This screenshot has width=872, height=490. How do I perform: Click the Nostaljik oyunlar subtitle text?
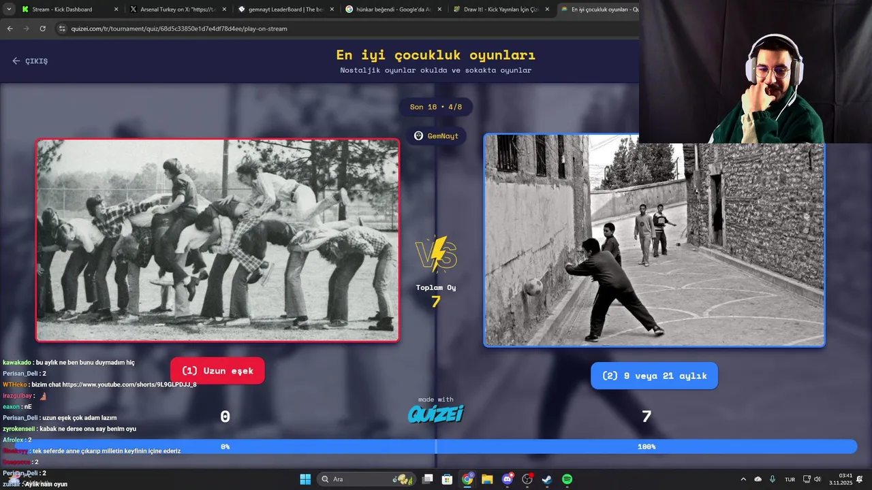436,70
